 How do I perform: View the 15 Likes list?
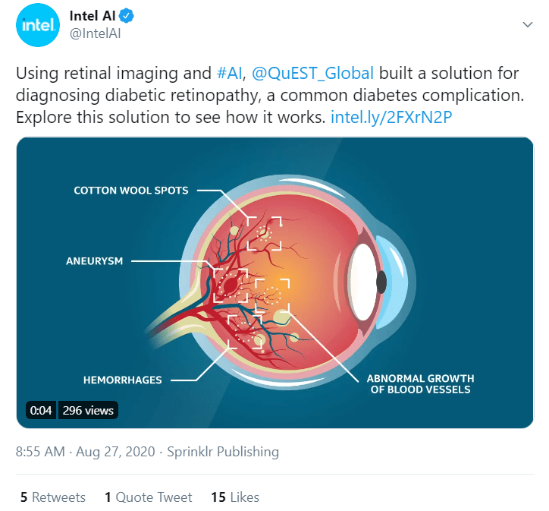[x=235, y=497]
